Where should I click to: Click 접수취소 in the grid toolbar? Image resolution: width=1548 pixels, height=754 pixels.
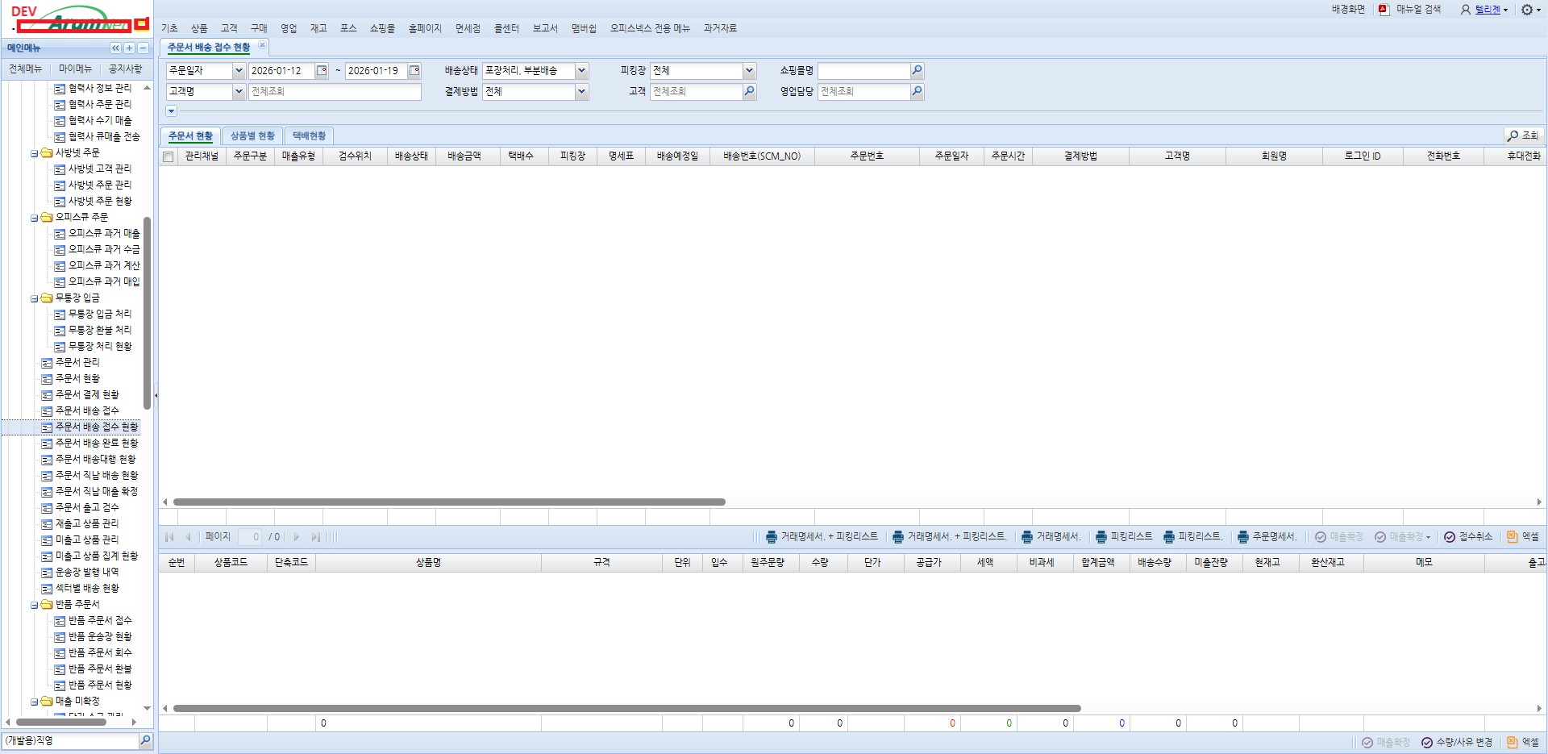point(1468,537)
